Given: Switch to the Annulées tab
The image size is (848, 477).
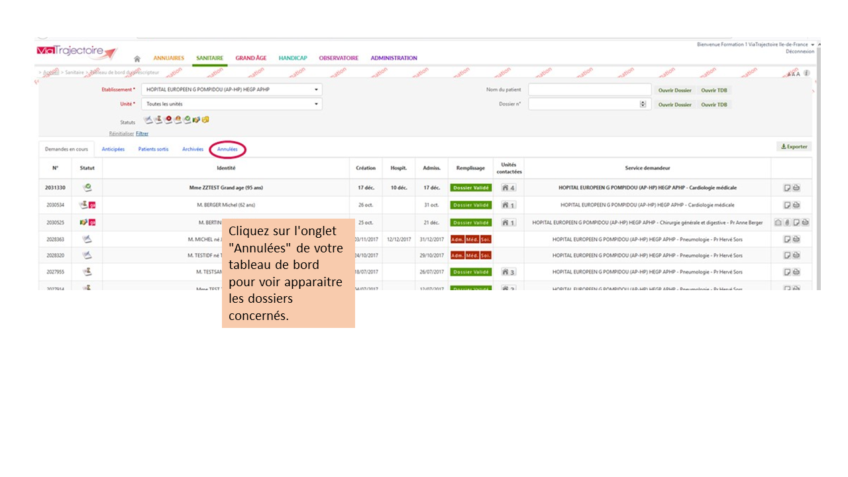Looking at the screenshot, I should [227, 150].
